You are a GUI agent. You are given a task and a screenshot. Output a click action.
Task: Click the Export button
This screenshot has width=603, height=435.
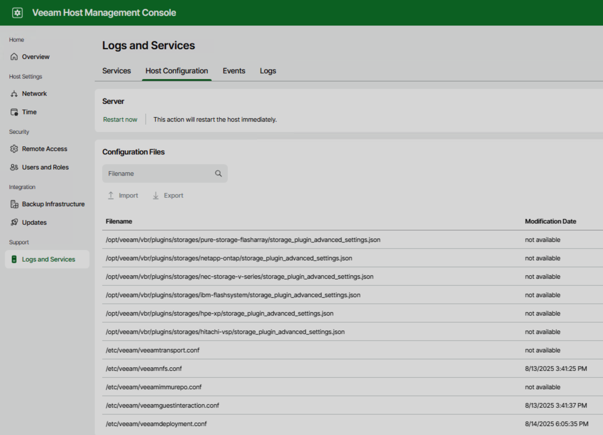pyautogui.click(x=168, y=196)
